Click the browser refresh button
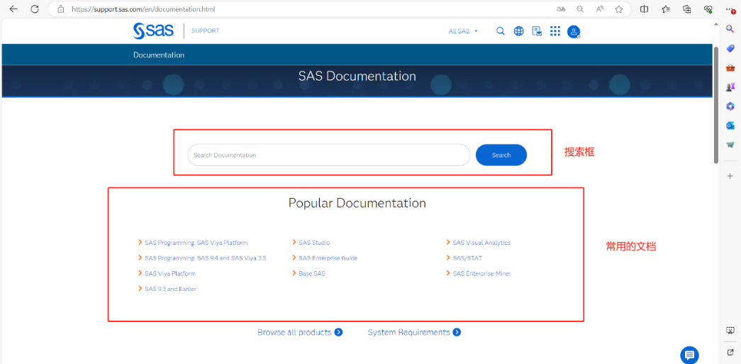The width and height of the screenshot is (741, 364). [x=35, y=9]
